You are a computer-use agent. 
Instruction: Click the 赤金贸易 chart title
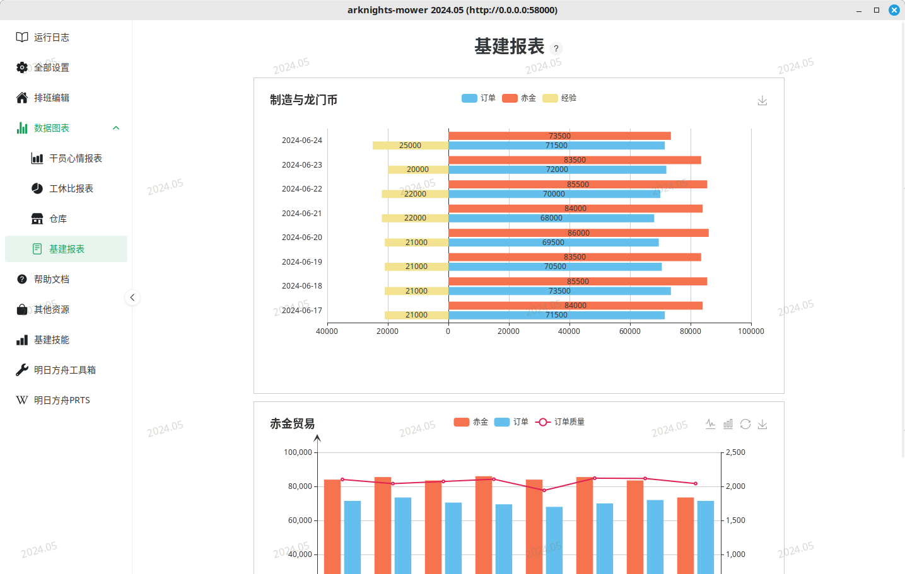coord(292,423)
